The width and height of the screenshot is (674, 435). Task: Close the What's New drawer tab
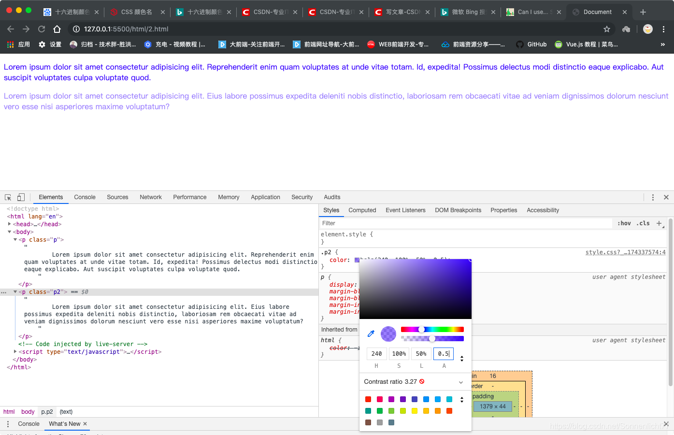click(85, 424)
